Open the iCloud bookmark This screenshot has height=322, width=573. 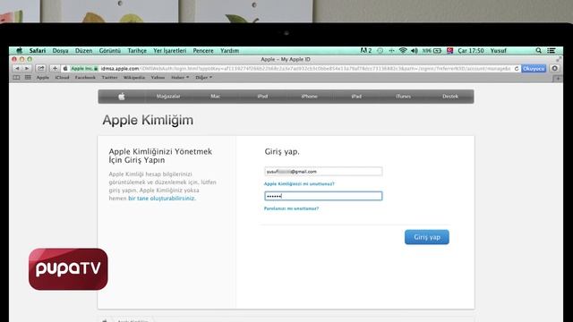point(62,78)
